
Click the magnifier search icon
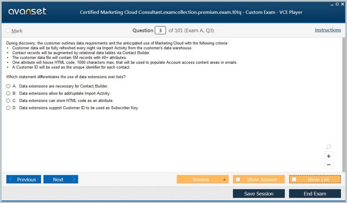tap(329, 147)
